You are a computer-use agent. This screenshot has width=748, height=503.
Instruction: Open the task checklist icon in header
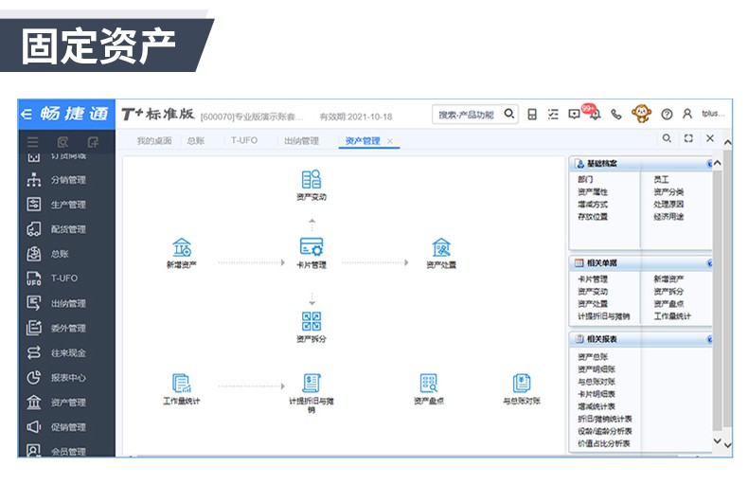tap(553, 115)
